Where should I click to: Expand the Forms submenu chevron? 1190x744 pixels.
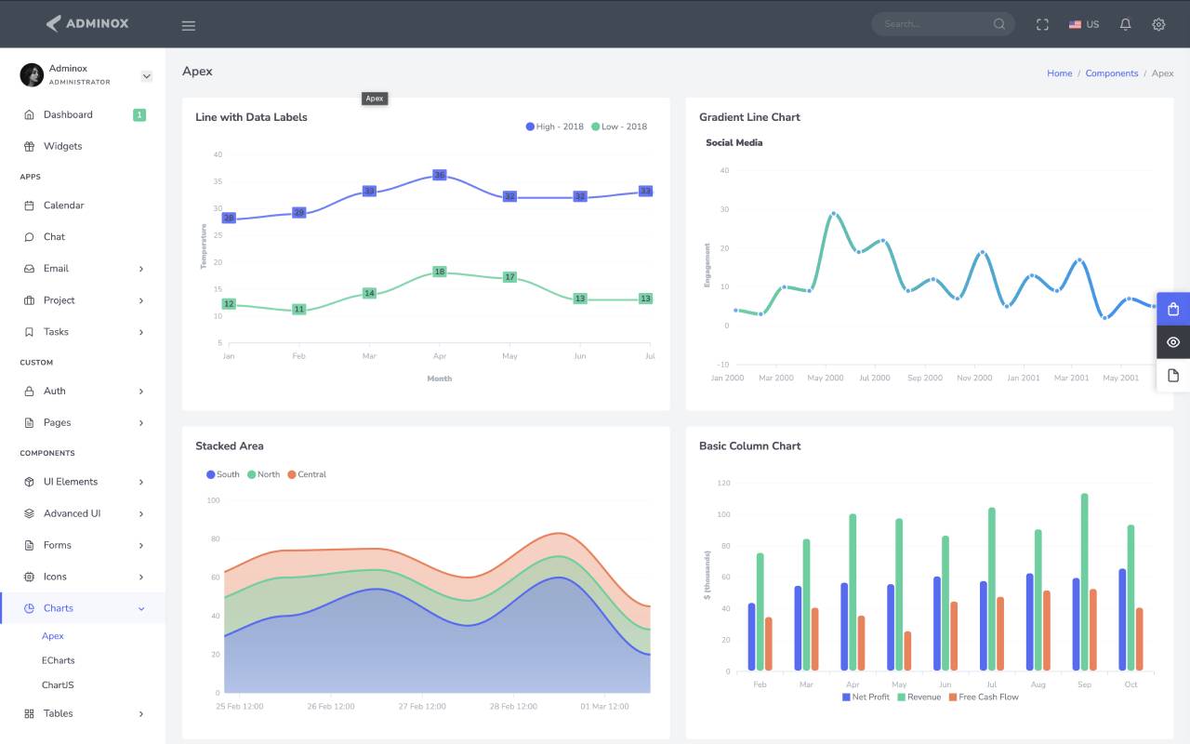pos(141,545)
